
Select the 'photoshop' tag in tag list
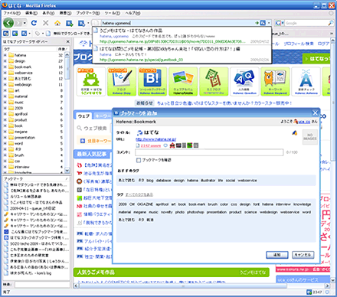click(x=195, y=212)
